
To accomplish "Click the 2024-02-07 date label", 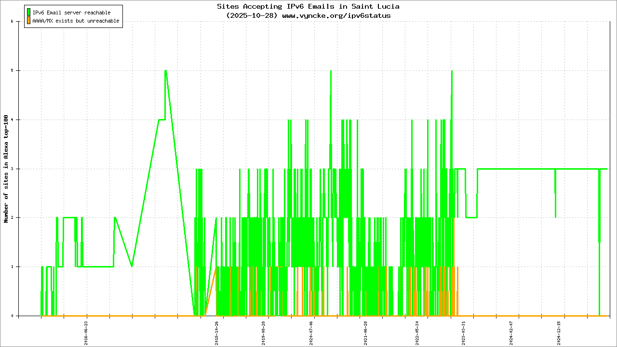I will 512,333.
